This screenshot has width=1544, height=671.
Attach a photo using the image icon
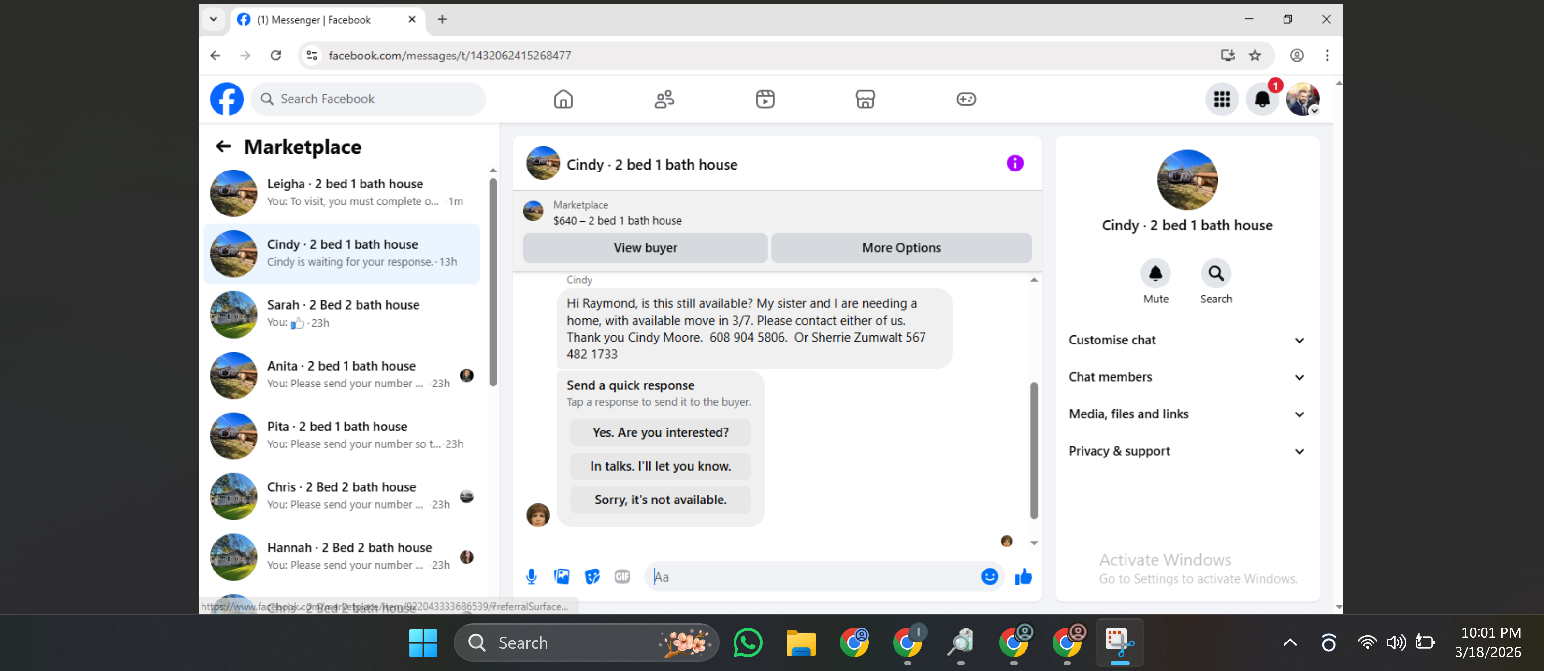pos(562,576)
